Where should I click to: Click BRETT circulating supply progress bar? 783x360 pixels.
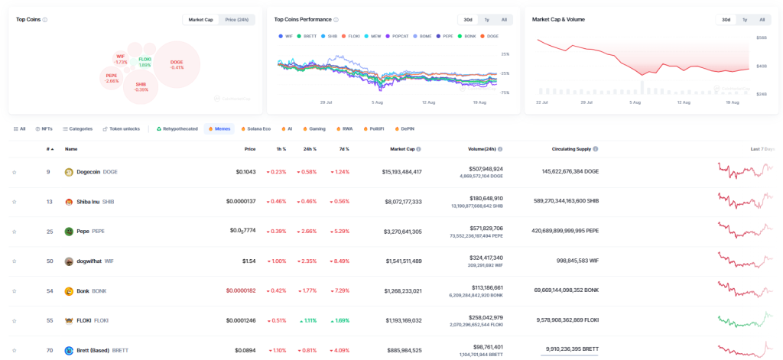tap(569, 355)
